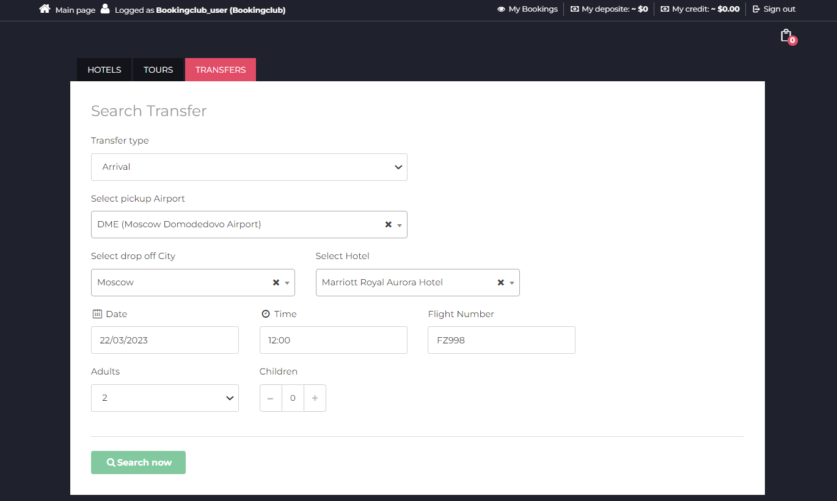Open My Bookings link
Viewport: 837px width, 501px height.
533,9
